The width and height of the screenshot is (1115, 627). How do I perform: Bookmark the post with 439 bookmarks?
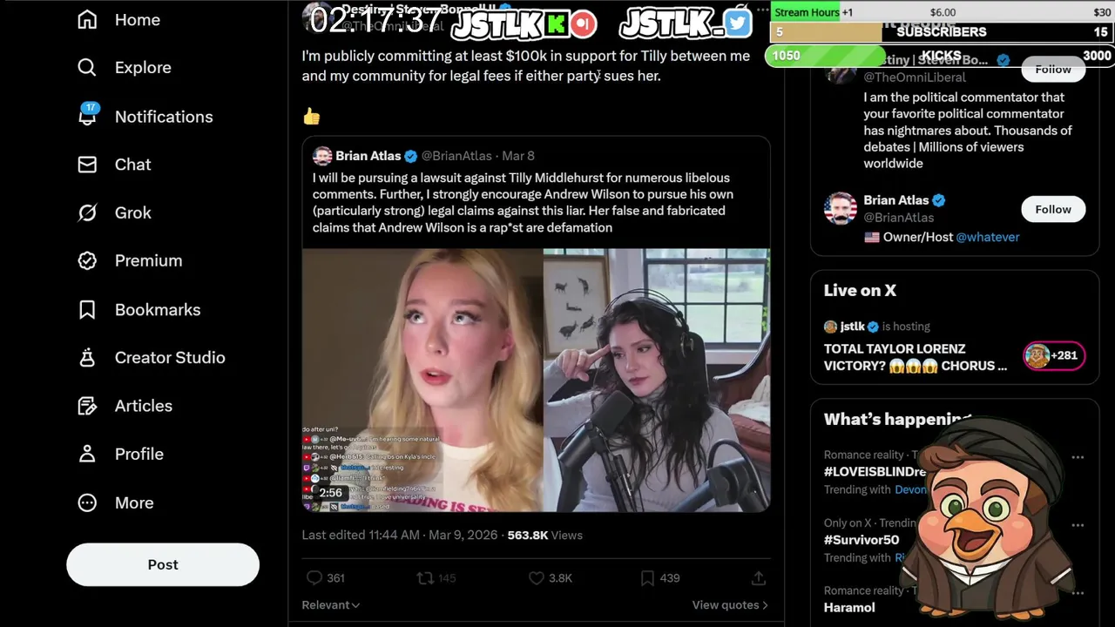pyautogui.click(x=659, y=577)
